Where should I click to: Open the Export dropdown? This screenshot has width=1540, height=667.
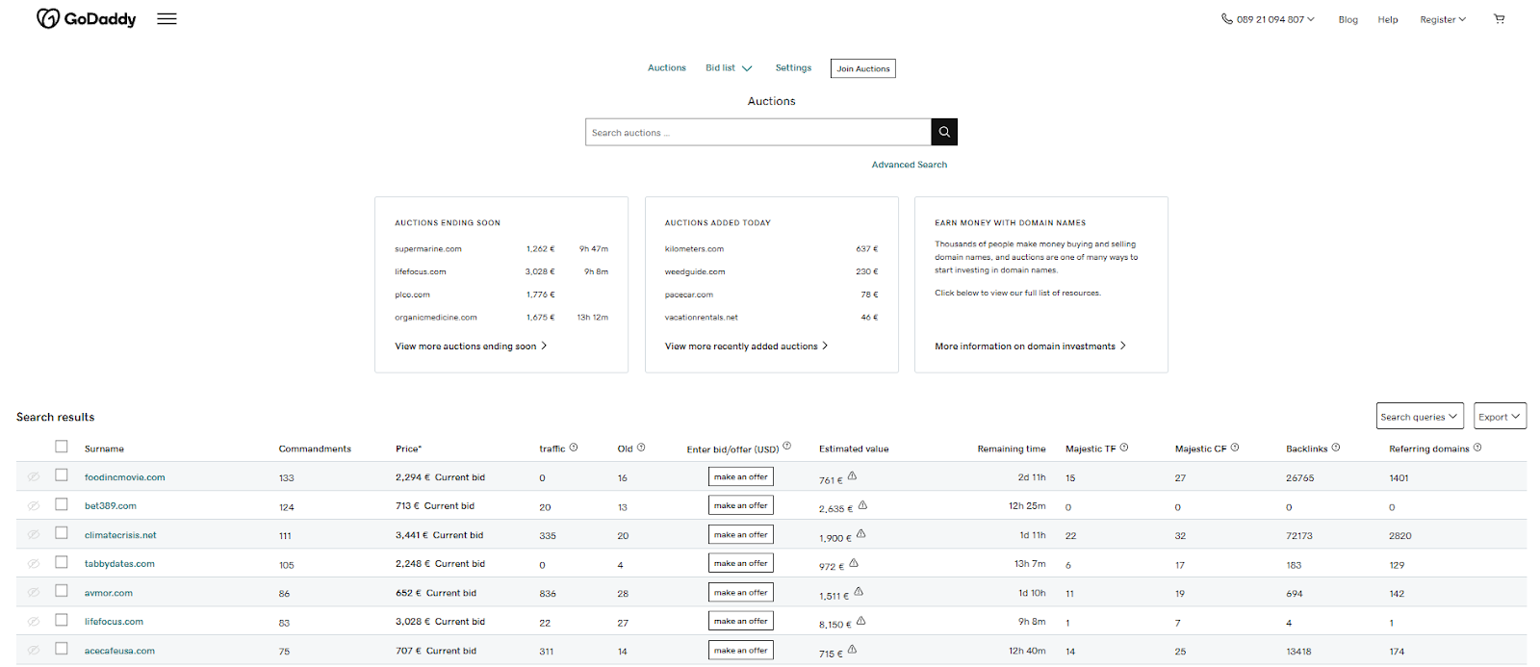click(x=1500, y=416)
